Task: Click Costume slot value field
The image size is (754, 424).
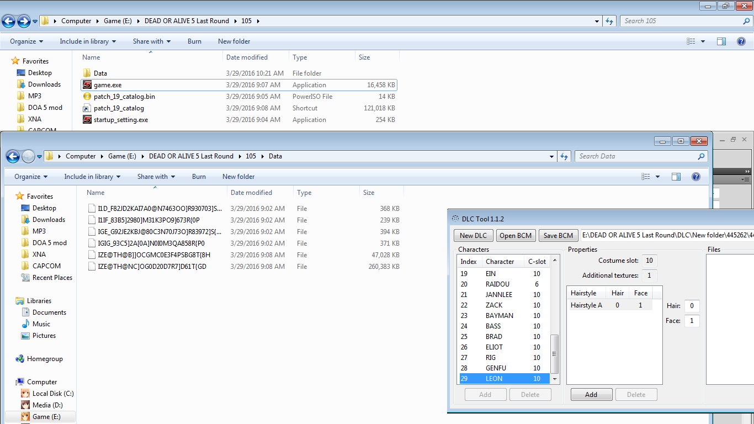Action: click(649, 261)
